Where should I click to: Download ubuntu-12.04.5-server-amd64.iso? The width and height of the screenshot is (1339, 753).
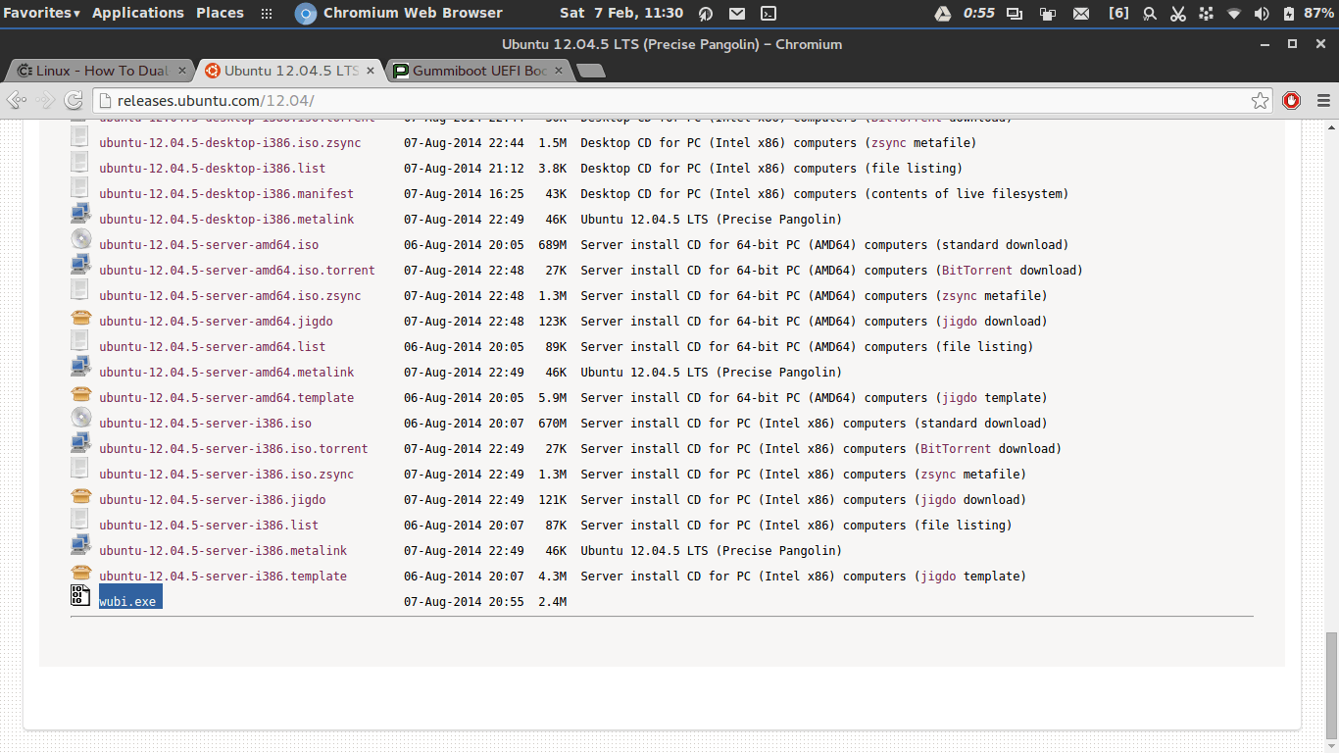209,245
